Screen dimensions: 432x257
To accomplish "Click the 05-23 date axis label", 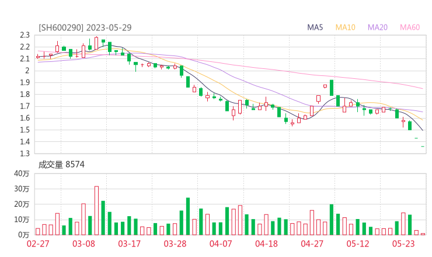I will [403, 244].
